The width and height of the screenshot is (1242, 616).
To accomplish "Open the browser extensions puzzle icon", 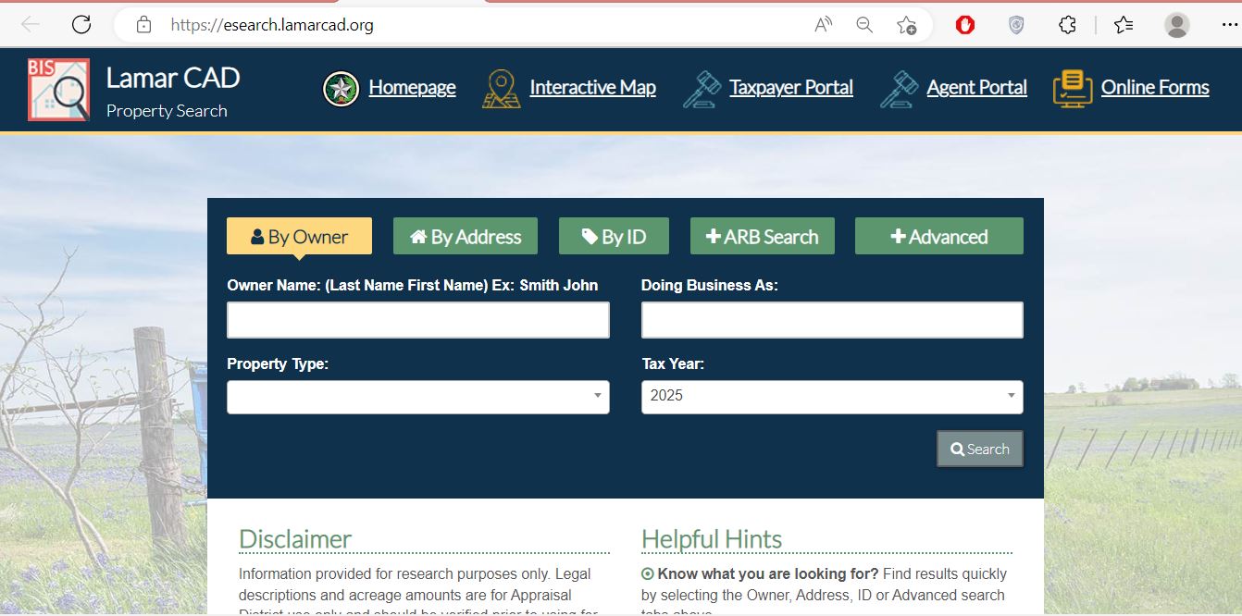I will [1067, 25].
